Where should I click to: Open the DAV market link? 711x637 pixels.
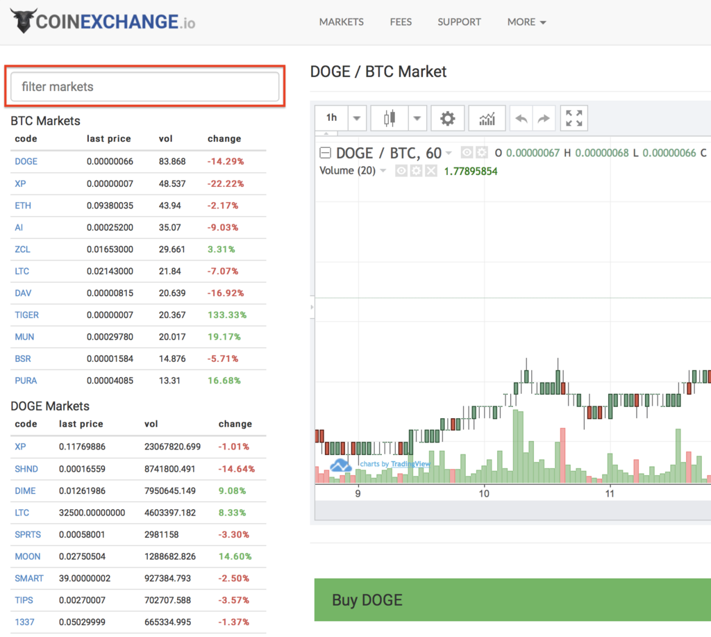(23, 292)
